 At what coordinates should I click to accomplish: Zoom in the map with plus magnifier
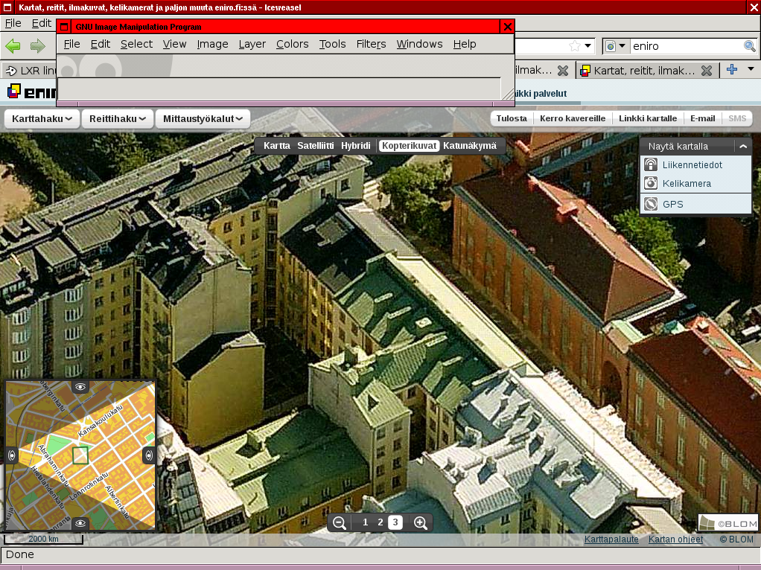point(420,522)
